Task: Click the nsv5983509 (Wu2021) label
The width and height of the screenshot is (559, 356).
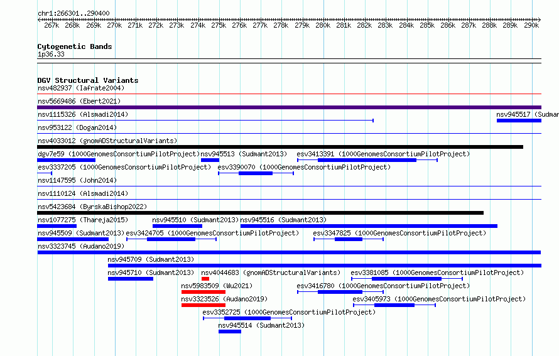Action: [217, 286]
